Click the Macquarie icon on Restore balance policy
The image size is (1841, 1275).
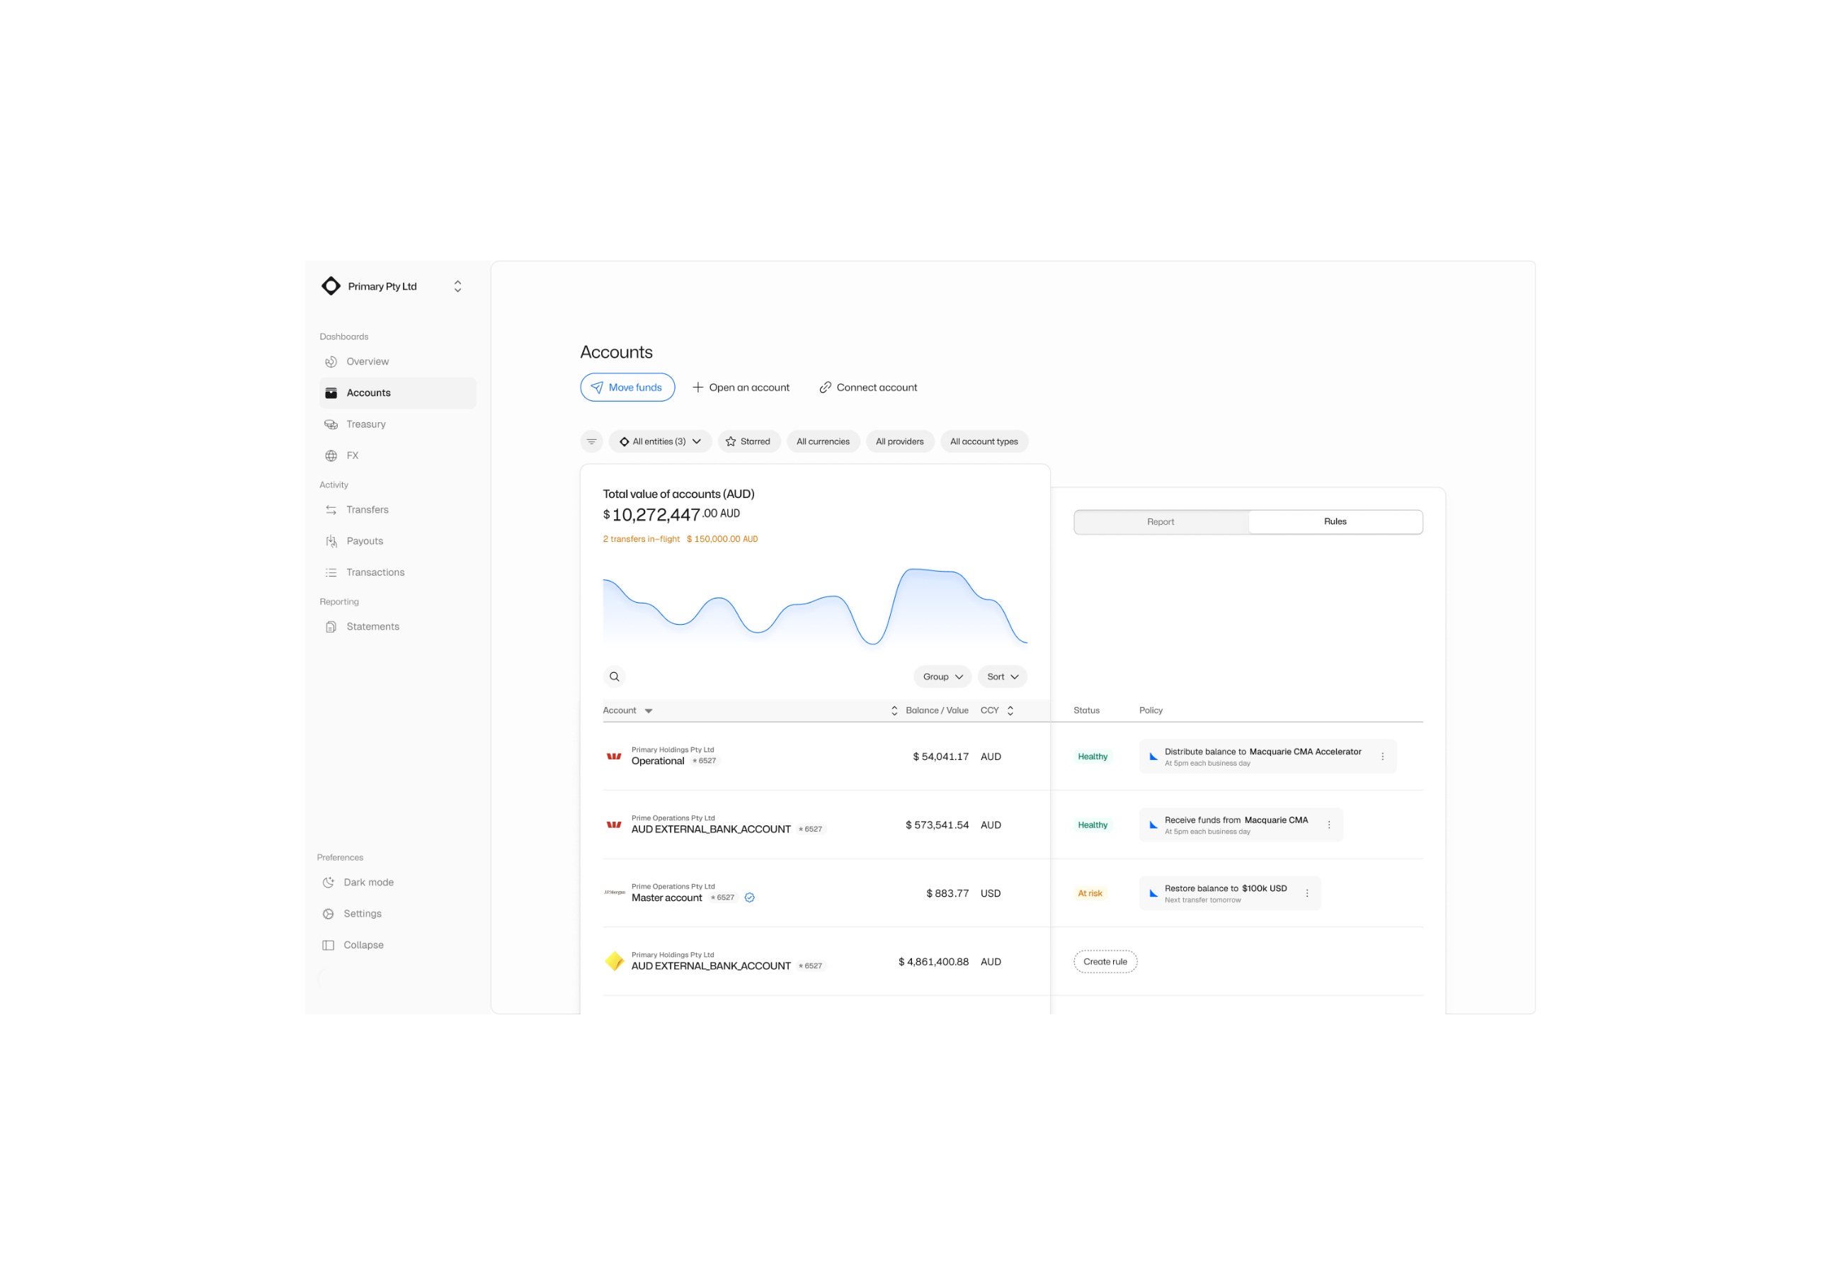1153,893
